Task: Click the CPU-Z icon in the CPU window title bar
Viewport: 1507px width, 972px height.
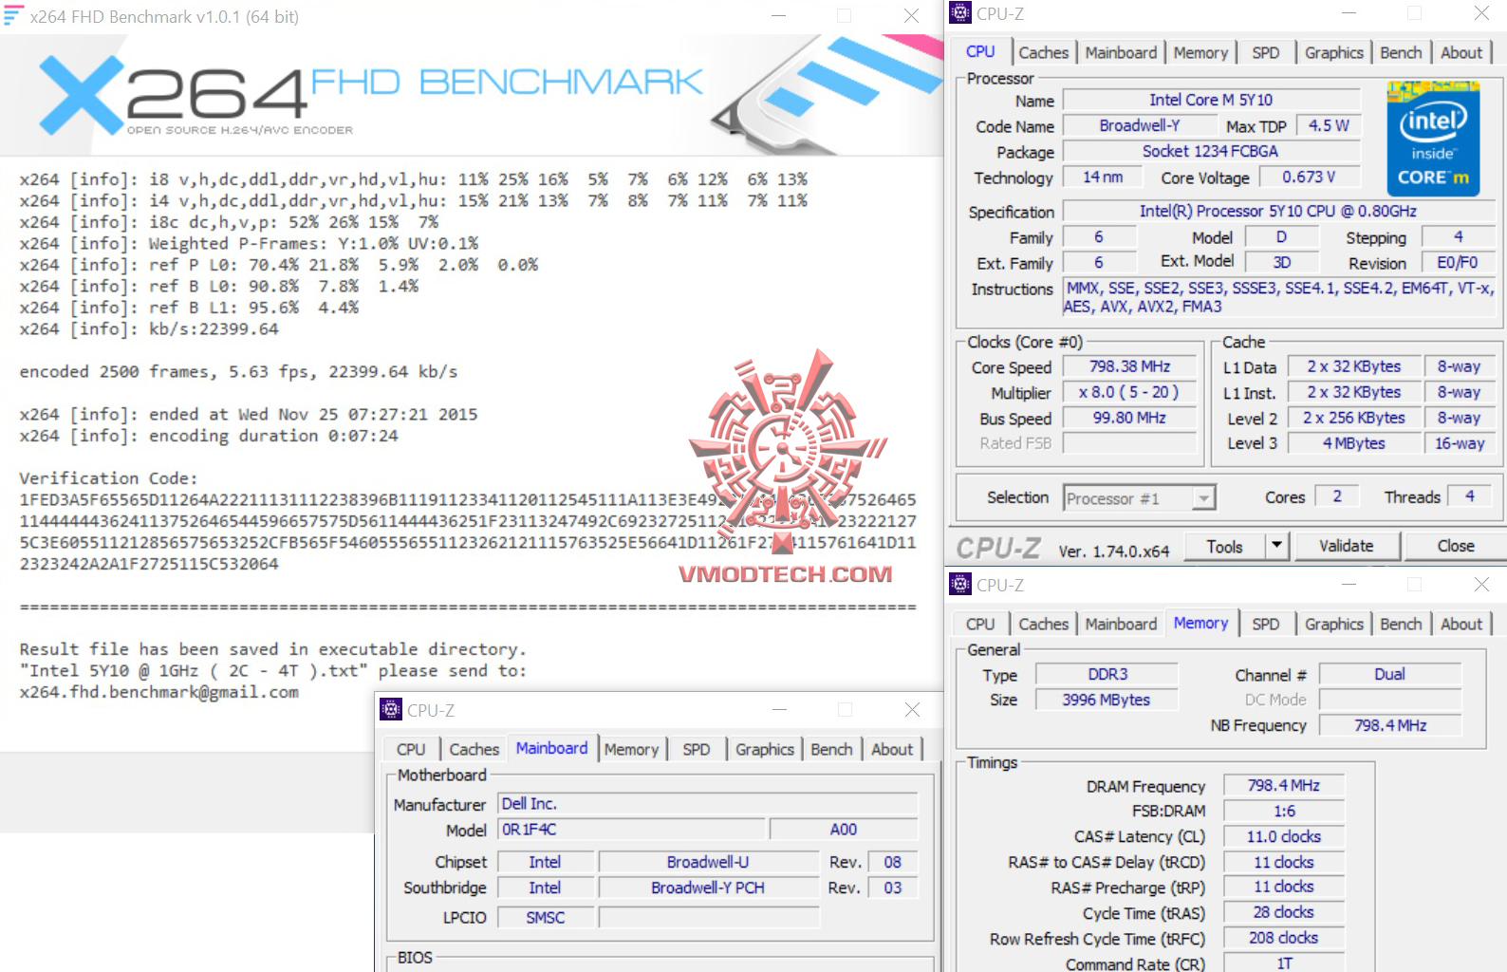Action: point(960,13)
